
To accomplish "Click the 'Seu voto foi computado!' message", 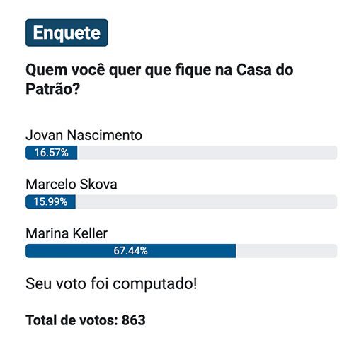I will click(x=111, y=283).
